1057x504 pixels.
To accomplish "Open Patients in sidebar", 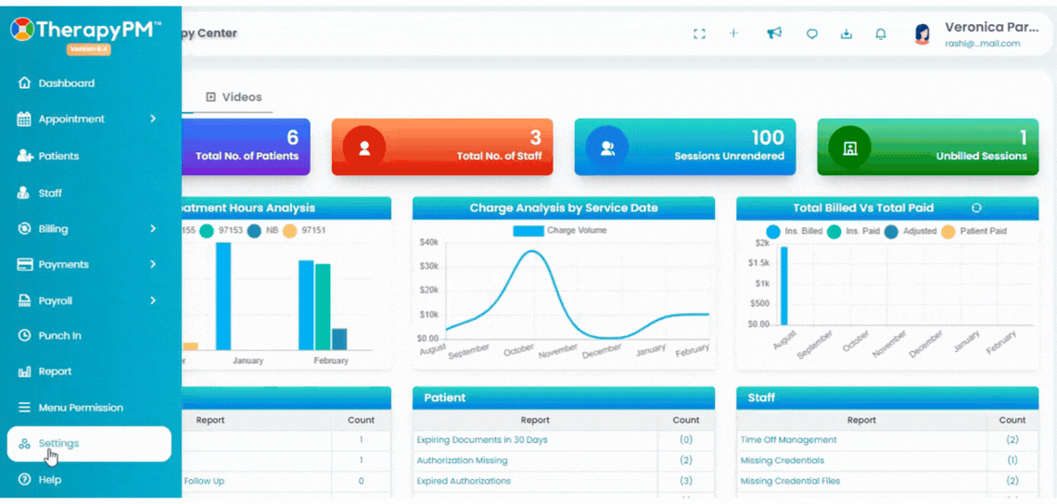I will (58, 156).
